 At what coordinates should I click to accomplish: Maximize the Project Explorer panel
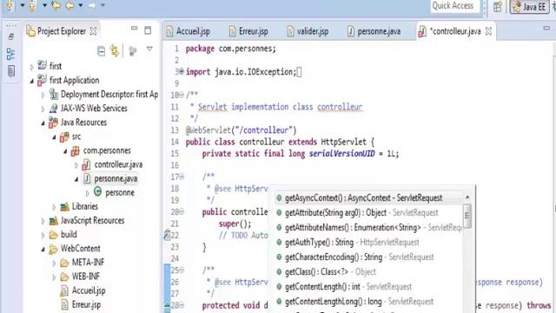[x=148, y=30]
